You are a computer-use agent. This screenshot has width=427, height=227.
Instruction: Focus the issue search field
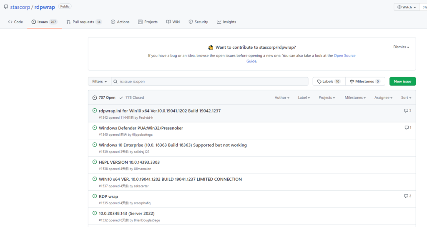(210, 81)
